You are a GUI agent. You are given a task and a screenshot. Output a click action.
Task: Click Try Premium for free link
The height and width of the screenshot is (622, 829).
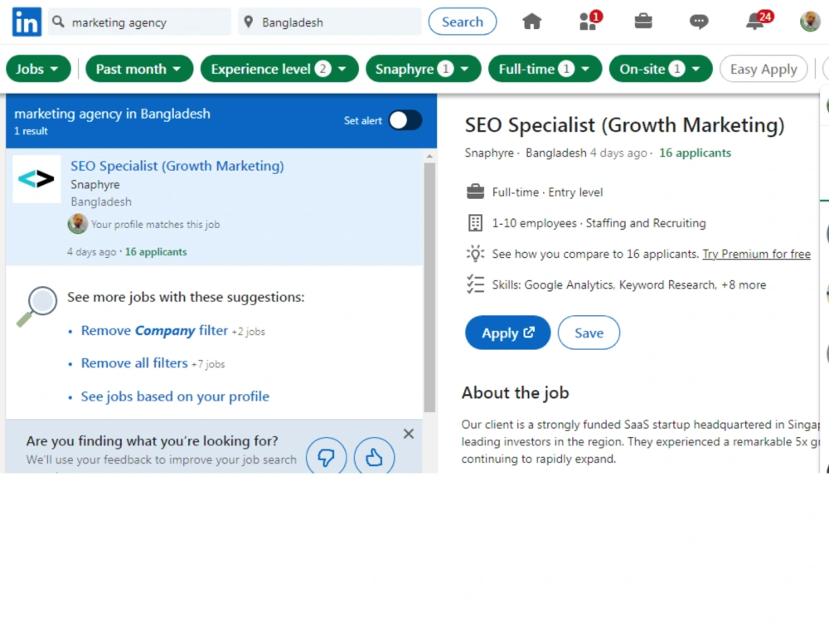pos(756,254)
